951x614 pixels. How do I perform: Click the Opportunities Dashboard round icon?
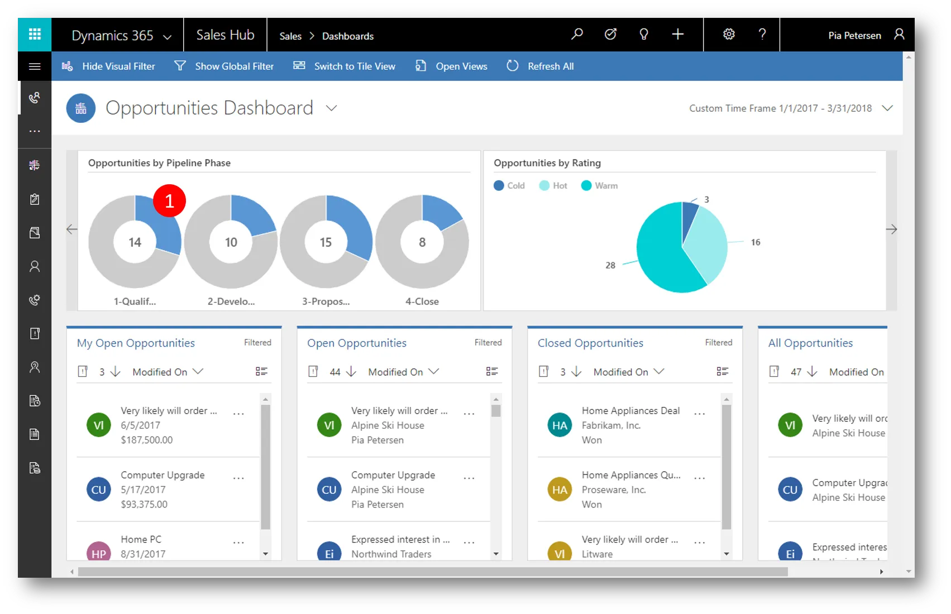pyautogui.click(x=81, y=108)
